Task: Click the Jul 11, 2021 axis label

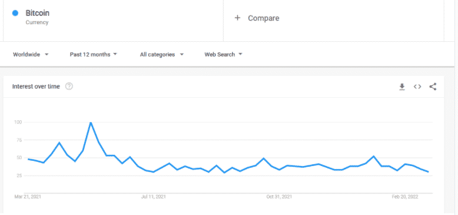Action: coord(153,197)
